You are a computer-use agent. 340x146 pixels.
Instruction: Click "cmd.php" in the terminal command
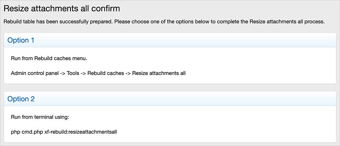[32, 132]
